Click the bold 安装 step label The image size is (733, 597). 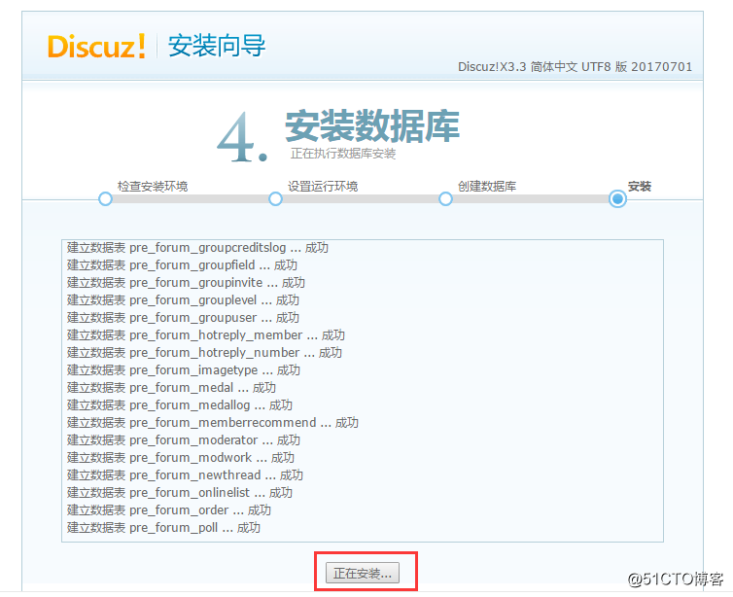[x=640, y=186]
